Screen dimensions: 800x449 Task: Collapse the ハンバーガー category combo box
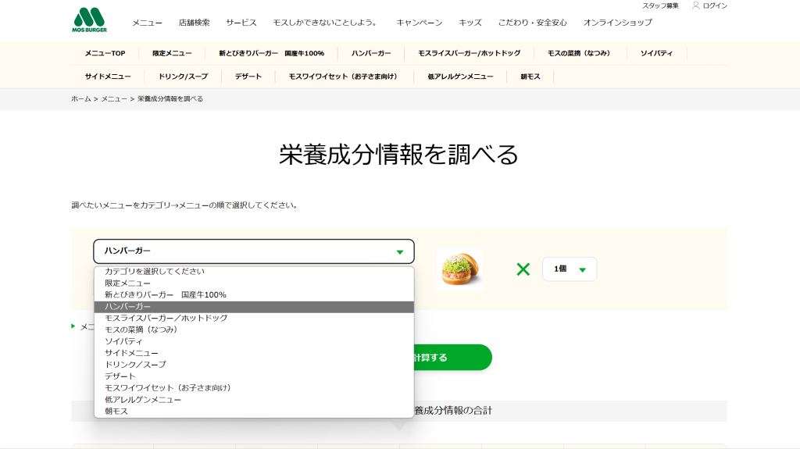coord(254,251)
